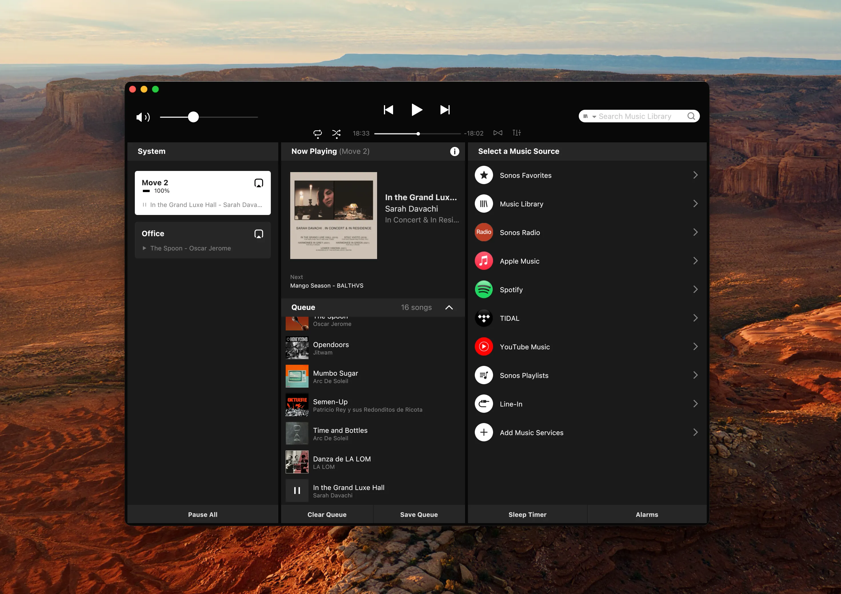This screenshot has width=841, height=594.
Task: Expand Sonos Radio with its chevron
Action: 695,232
